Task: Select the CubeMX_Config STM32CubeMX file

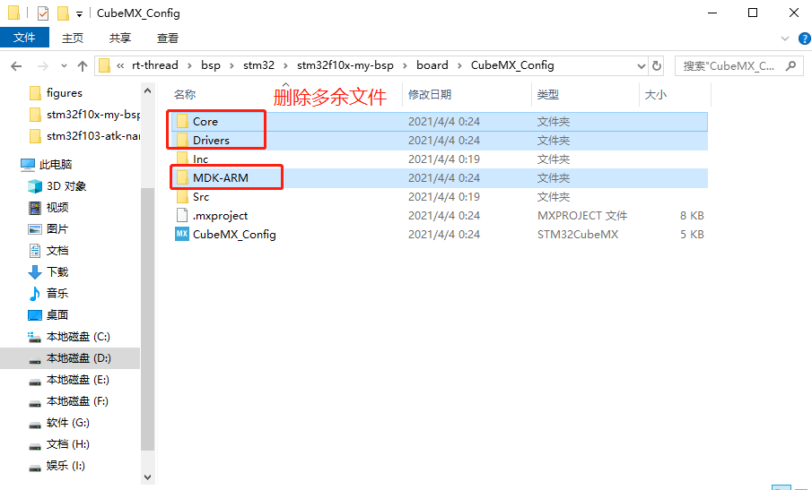Action: [439, 235]
